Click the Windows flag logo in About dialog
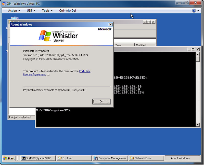 click(x=45, y=36)
